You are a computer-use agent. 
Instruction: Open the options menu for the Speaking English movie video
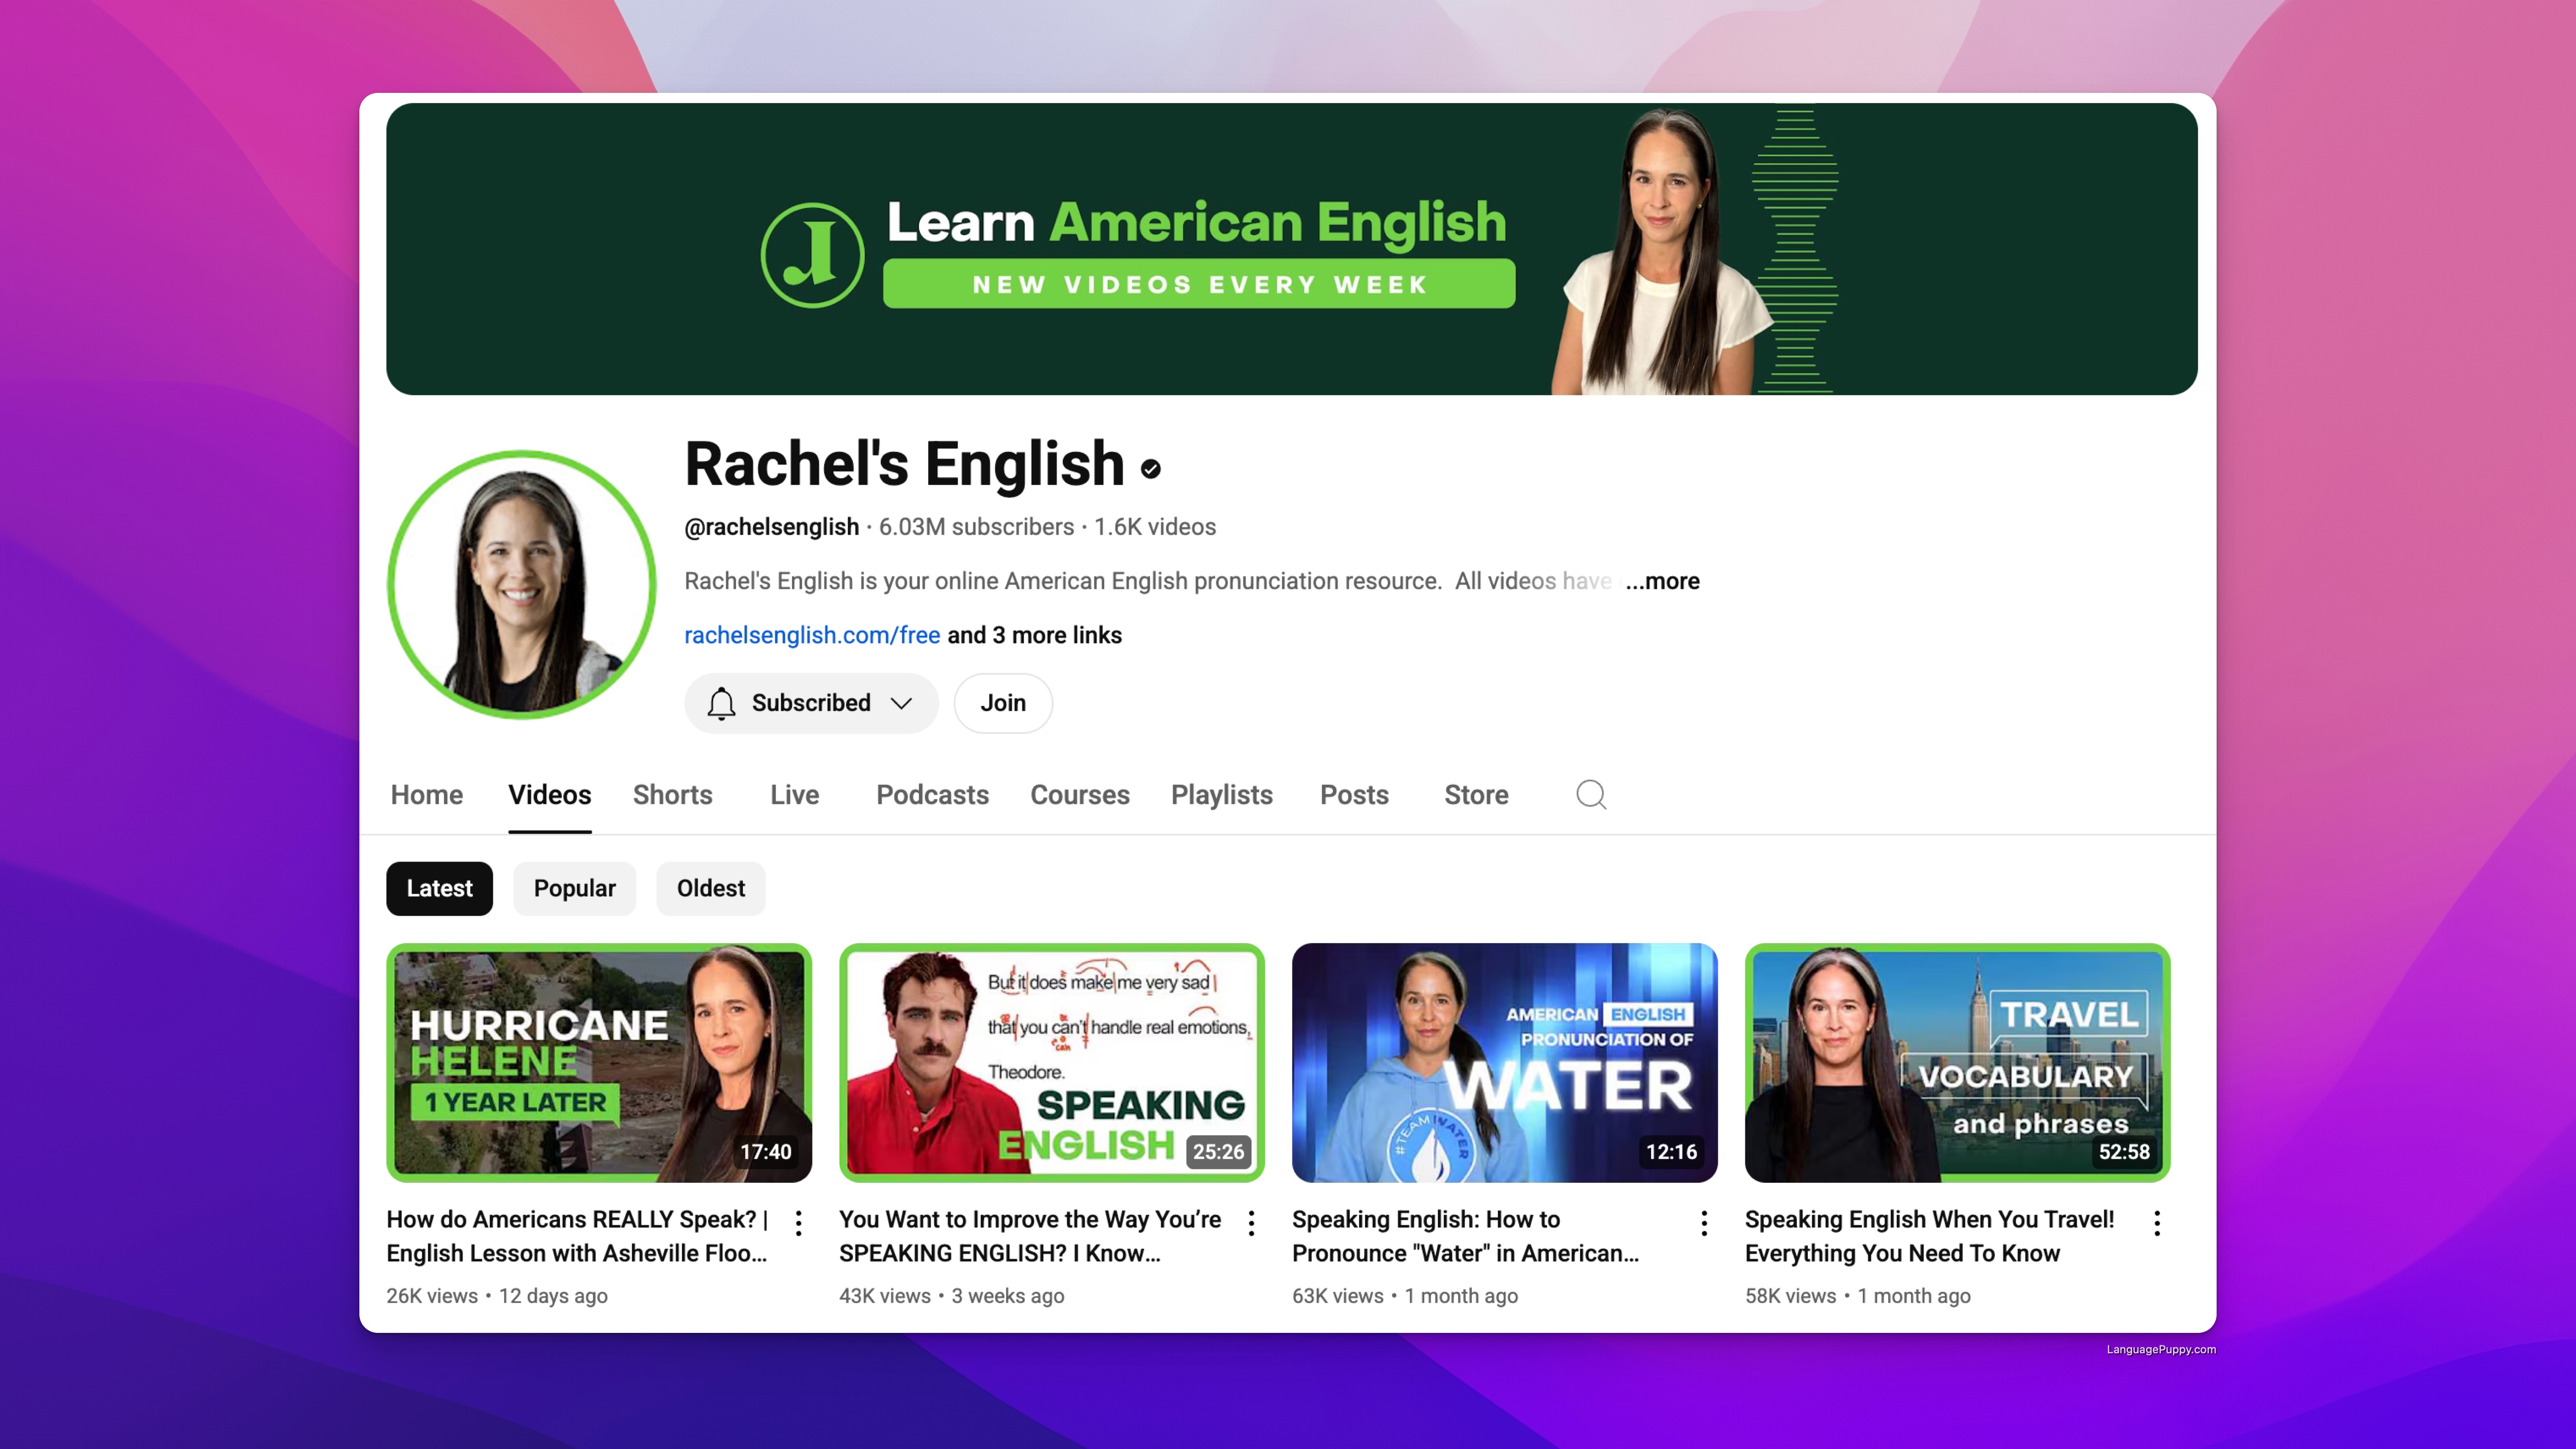pyautogui.click(x=1251, y=1223)
